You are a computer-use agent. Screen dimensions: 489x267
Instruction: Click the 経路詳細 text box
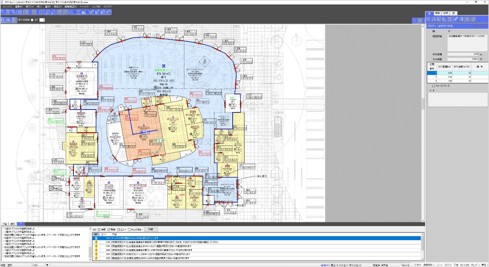click(x=468, y=43)
